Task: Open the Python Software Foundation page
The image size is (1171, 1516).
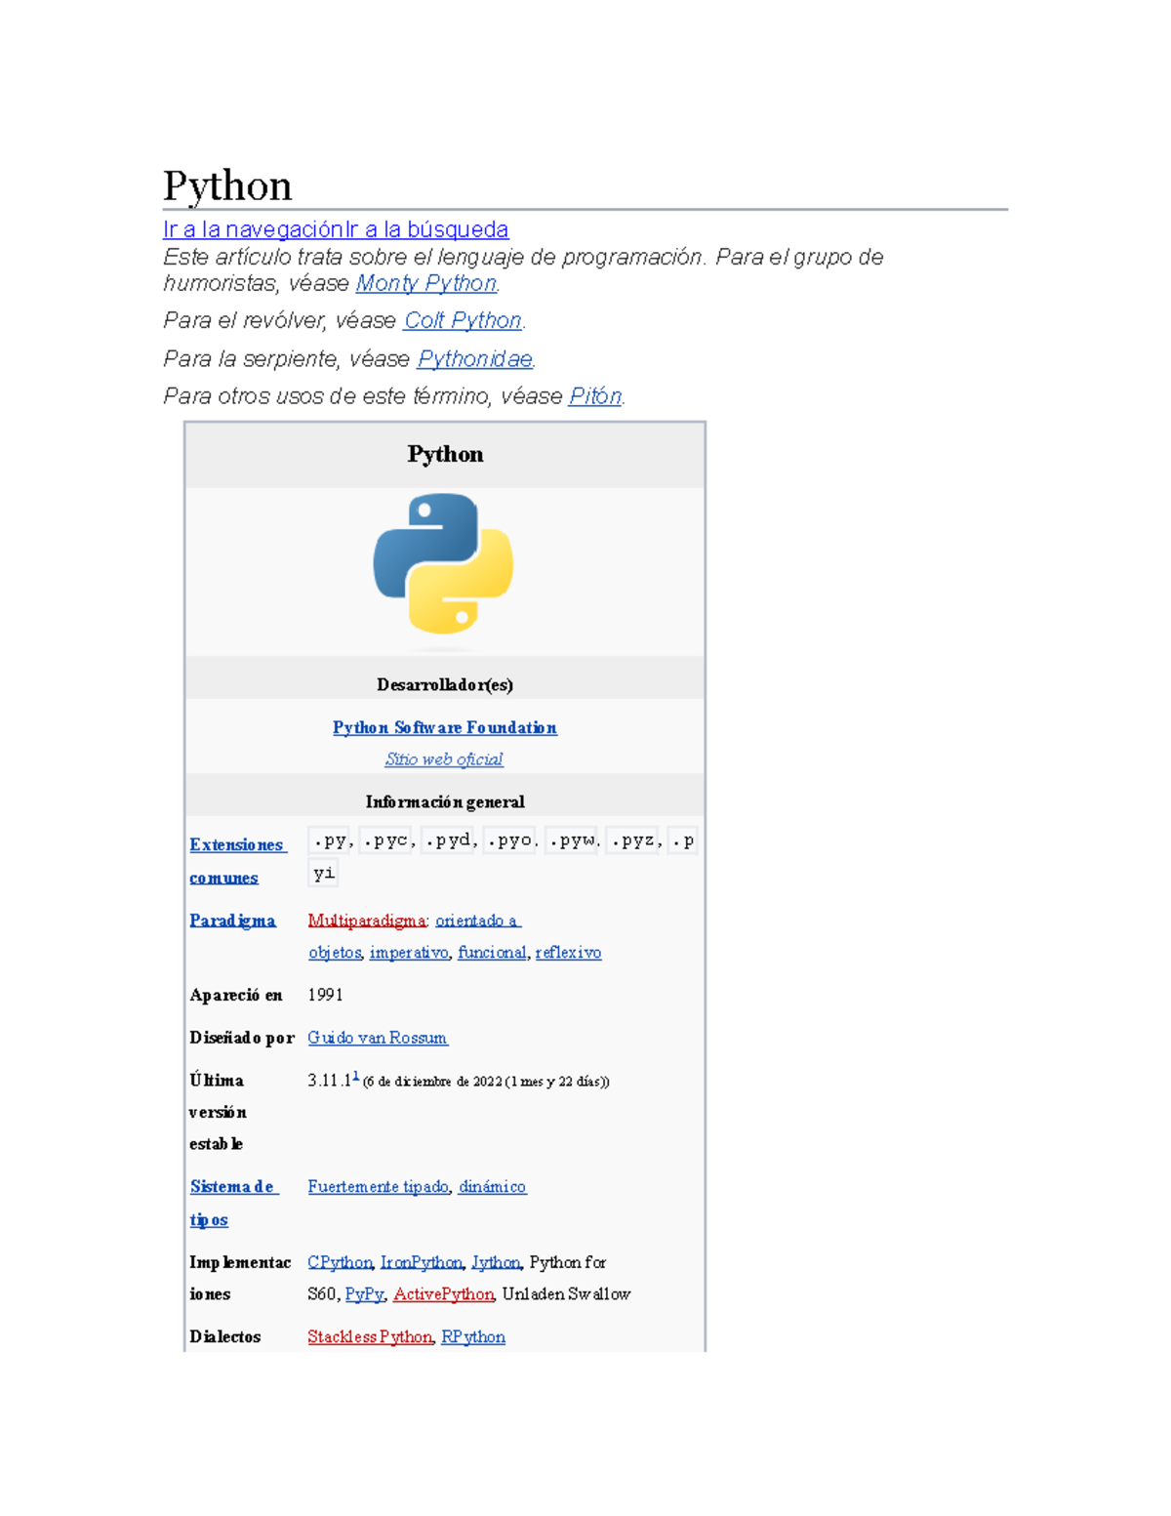Action: click(x=443, y=727)
